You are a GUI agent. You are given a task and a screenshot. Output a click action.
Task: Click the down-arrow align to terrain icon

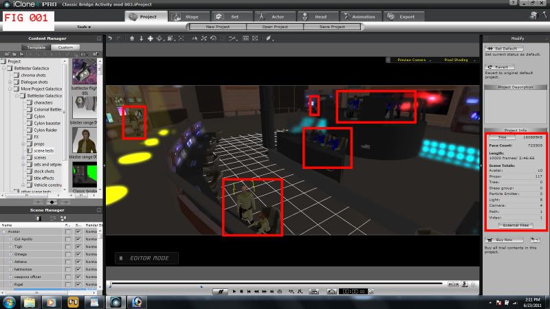[142, 38]
